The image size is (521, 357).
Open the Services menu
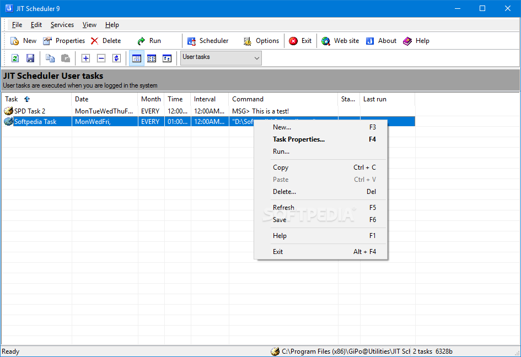pyautogui.click(x=62, y=25)
